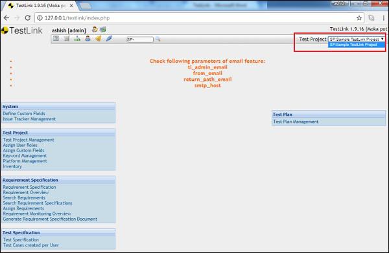The image size is (389, 253).
Task: Click the TestLink logo
Action: click(x=22, y=30)
